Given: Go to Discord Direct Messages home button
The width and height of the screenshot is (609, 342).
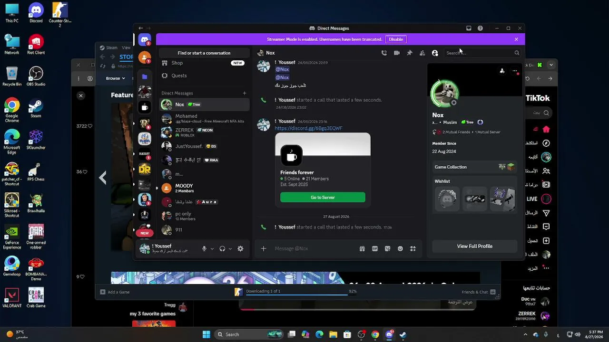Looking at the screenshot, I should tap(145, 40).
